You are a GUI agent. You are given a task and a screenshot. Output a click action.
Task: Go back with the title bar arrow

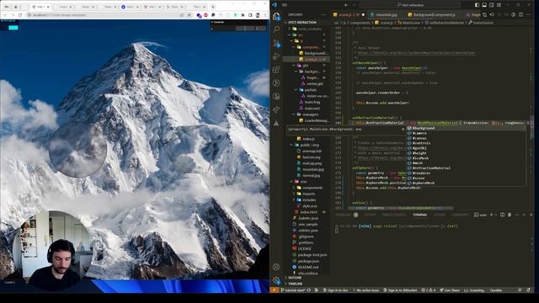346,5
